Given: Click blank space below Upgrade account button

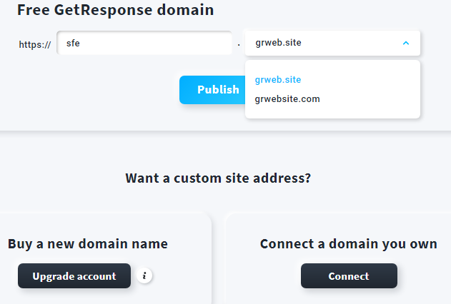Looking at the screenshot, I should [74, 296].
